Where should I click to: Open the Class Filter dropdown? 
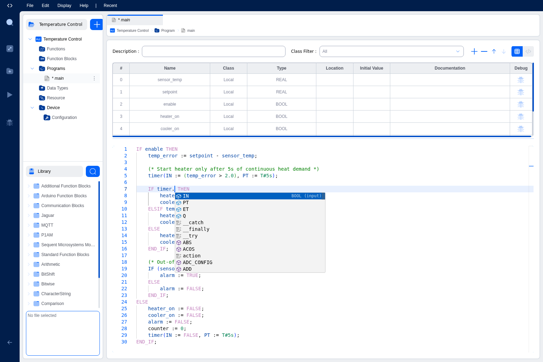tap(391, 51)
